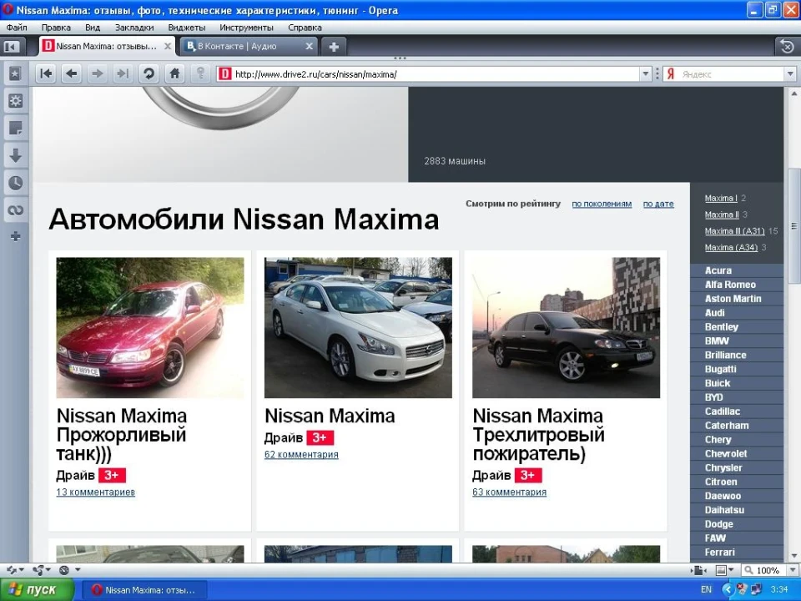Click the Rewind navigation button

(46, 74)
